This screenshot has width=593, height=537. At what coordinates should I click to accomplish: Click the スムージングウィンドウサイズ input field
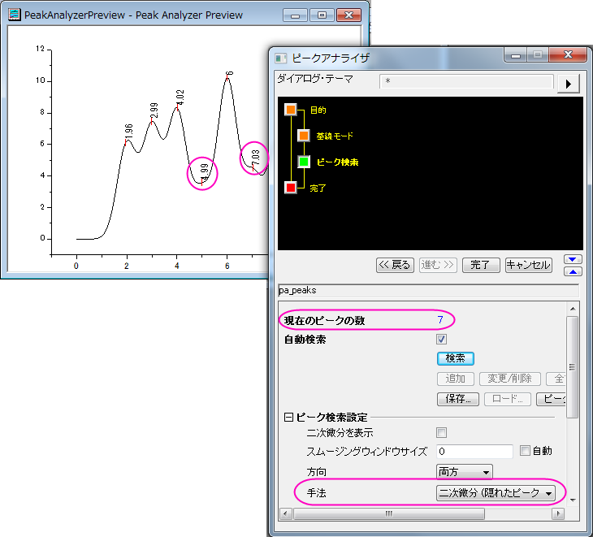tap(474, 451)
